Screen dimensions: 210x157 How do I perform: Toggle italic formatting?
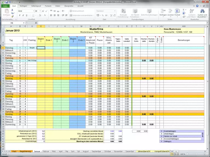(x=22, y=16)
